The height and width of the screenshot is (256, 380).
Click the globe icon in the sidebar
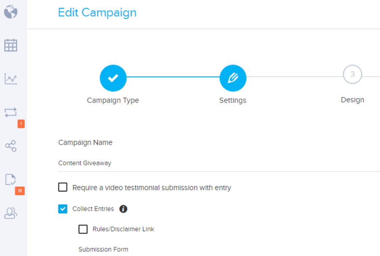(11, 12)
